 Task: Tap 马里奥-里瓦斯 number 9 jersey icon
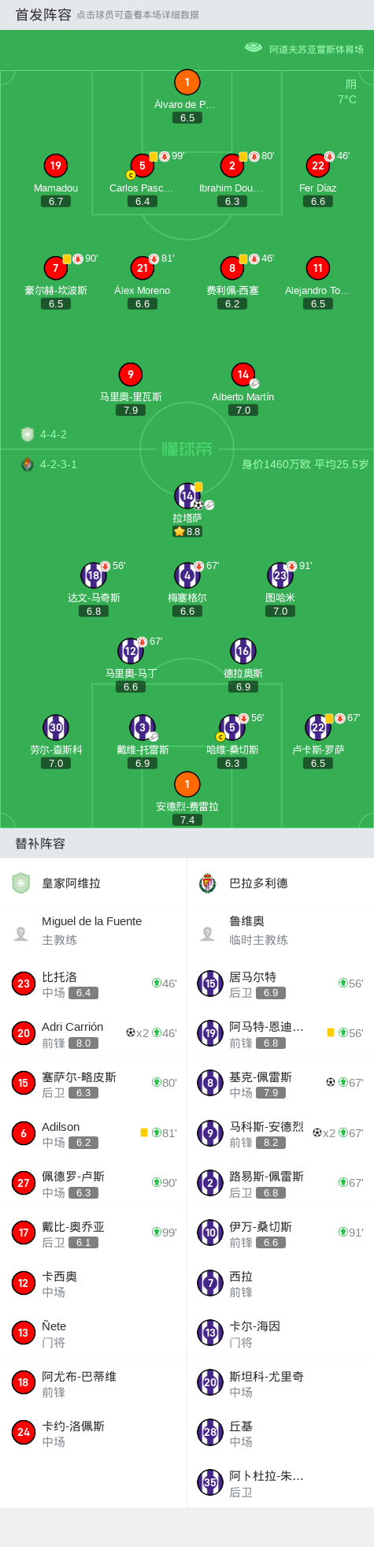point(131,374)
